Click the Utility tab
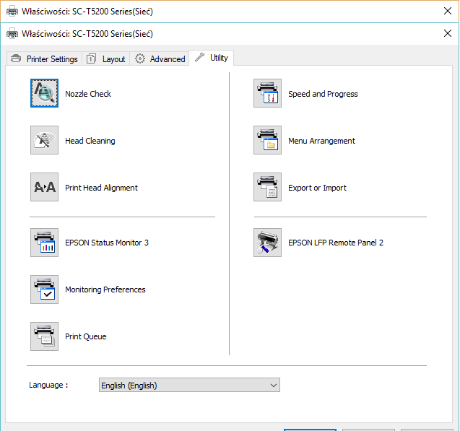This screenshot has width=460, height=431. pyautogui.click(x=212, y=58)
